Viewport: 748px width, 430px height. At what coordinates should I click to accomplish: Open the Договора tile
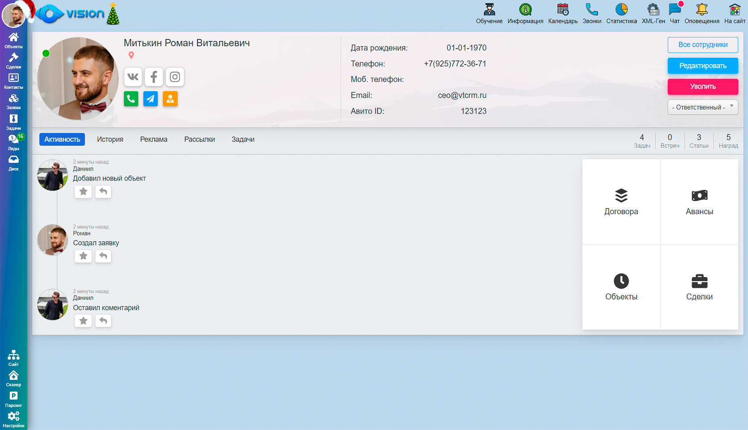[x=621, y=202]
